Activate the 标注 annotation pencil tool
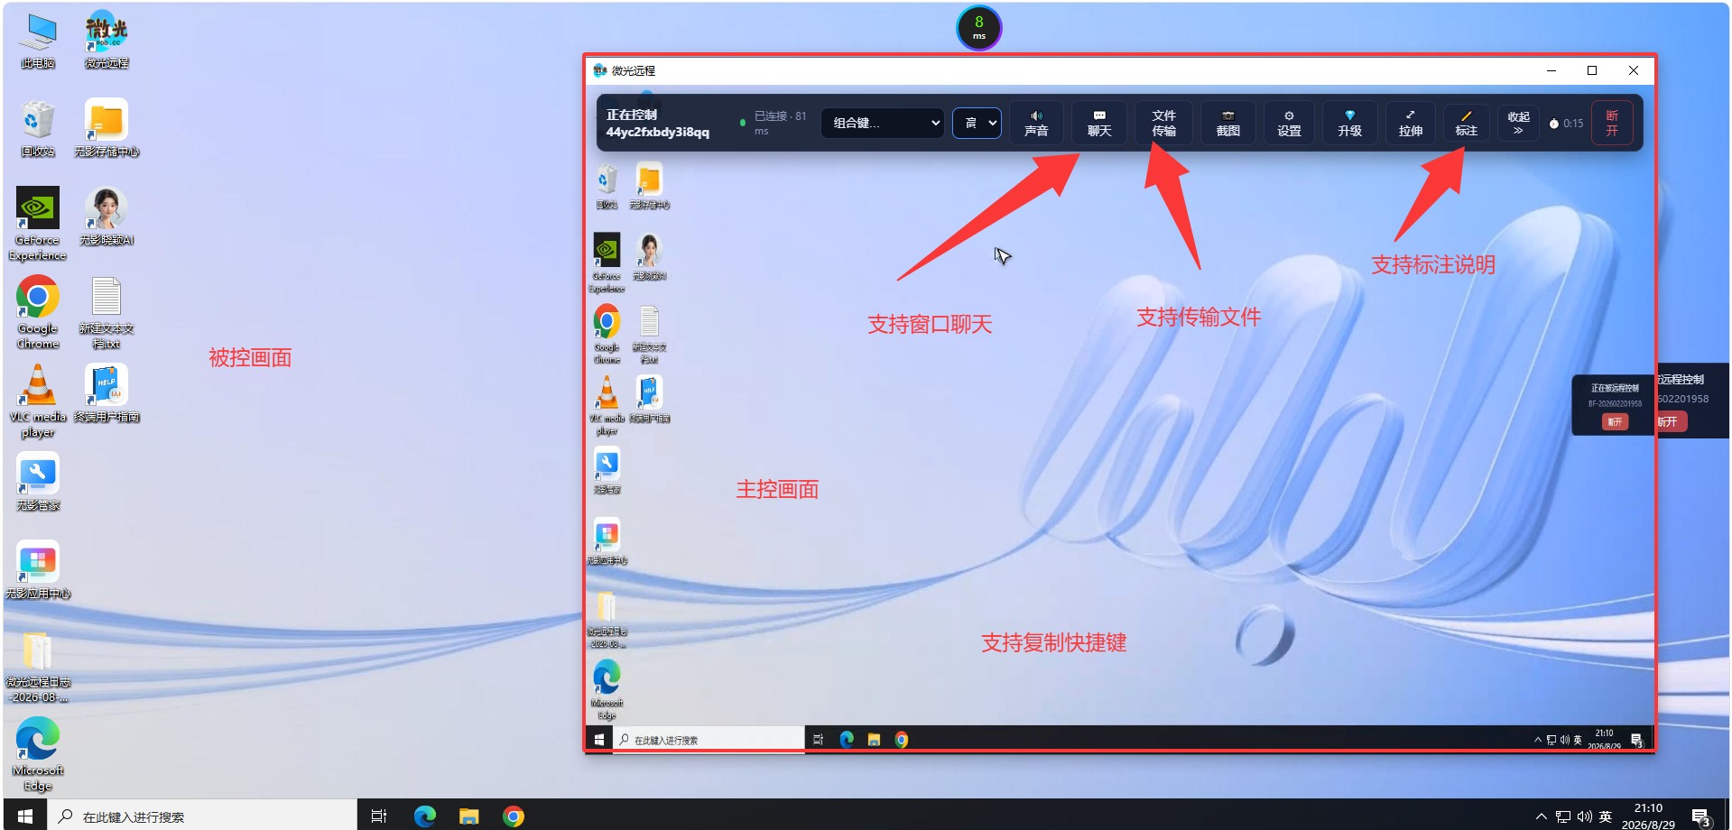The image size is (1732, 830). click(1466, 123)
